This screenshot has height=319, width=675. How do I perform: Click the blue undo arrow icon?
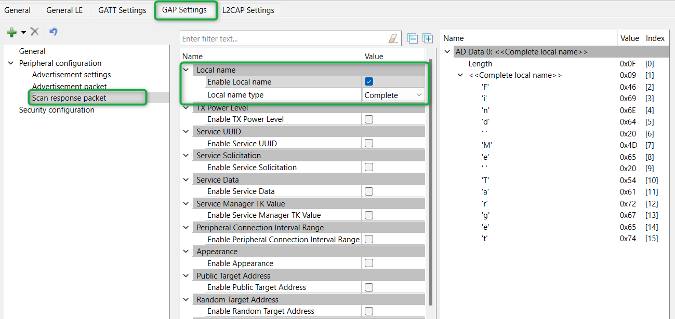pyautogui.click(x=53, y=32)
